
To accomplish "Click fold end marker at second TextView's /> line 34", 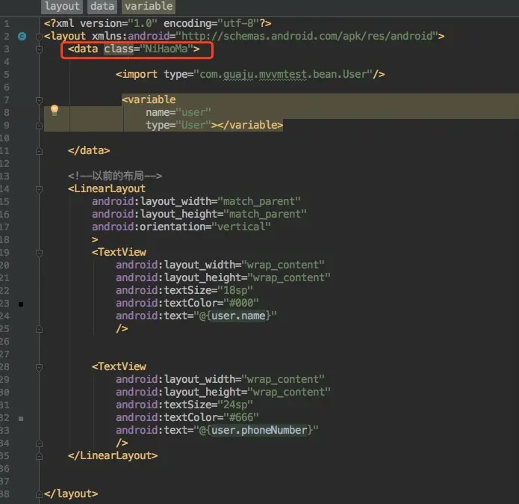I will pyautogui.click(x=39, y=443).
